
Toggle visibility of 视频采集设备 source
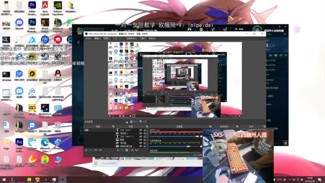141,146
